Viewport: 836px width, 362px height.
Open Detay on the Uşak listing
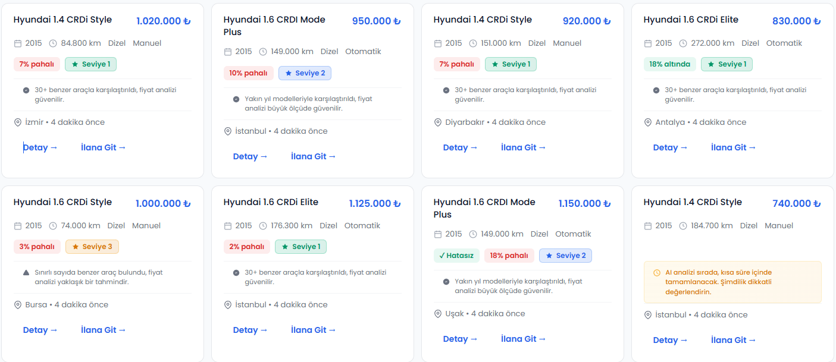click(461, 339)
